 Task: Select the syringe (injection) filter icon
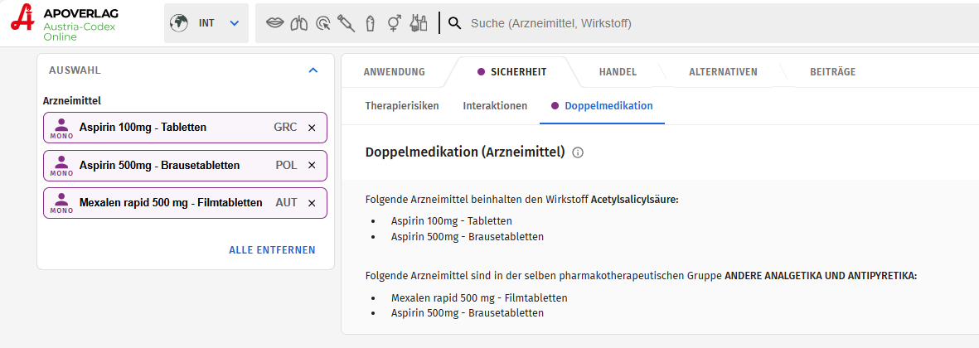(346, 24)
